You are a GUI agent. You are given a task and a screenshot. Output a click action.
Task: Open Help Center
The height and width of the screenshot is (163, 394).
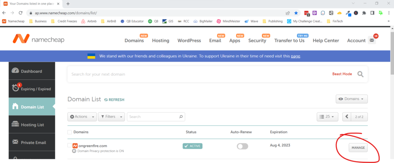(326, 40)
